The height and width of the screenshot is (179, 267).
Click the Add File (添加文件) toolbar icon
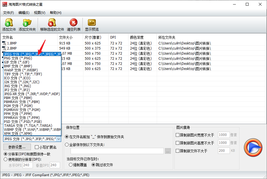tap(9, 23)
